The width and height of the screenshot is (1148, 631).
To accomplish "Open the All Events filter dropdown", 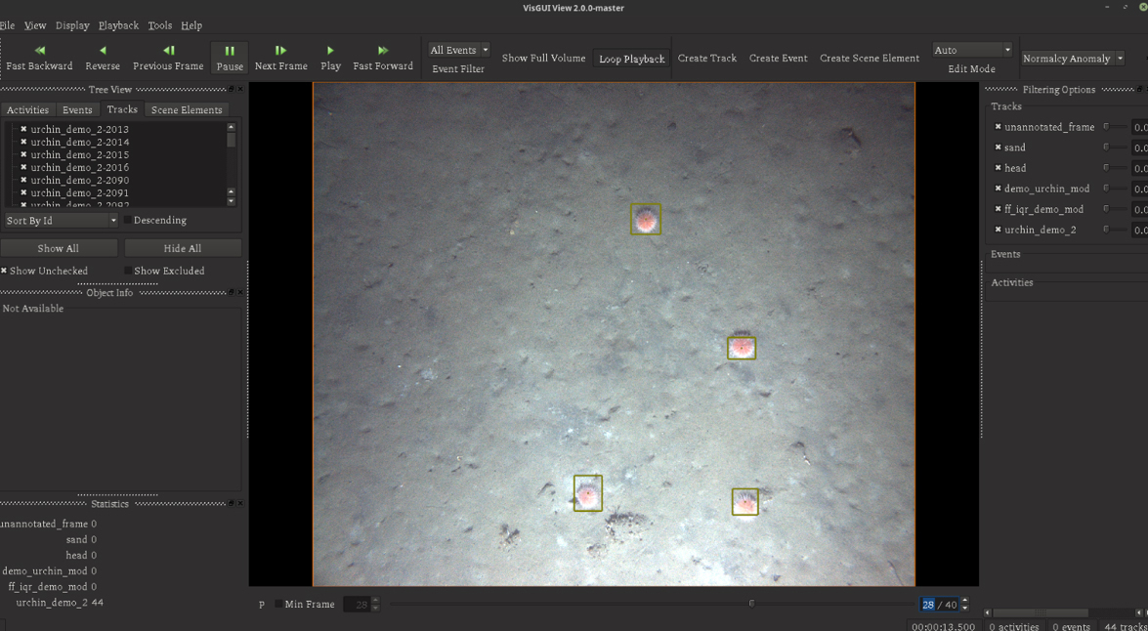I will pos(459,50).
